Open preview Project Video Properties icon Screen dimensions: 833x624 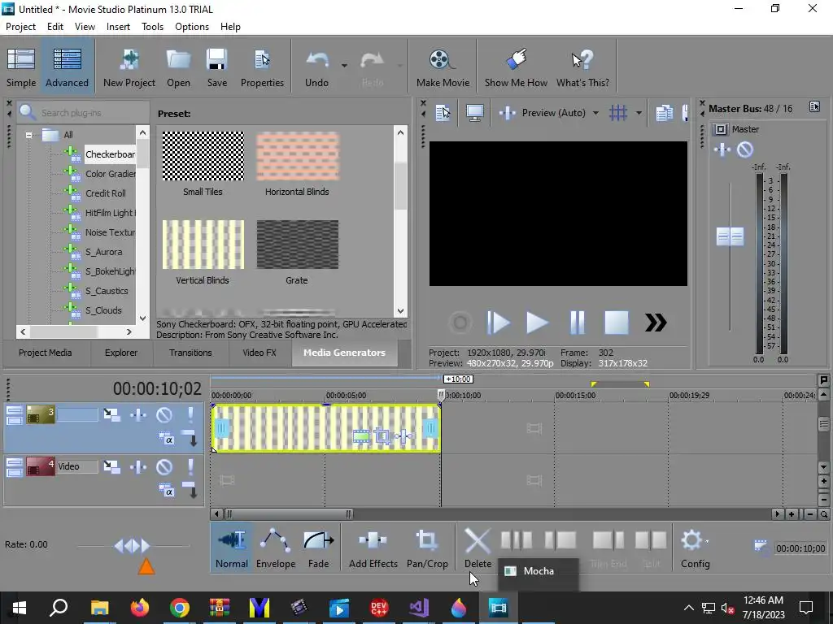pyautogui.click(x=443, y=112)
